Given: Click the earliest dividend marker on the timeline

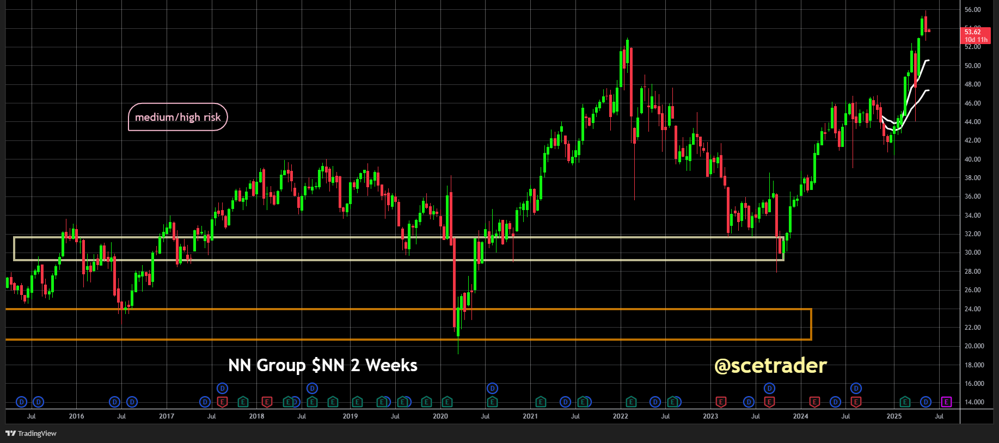Looking at the screenshot, I should [x=21, y=402].
